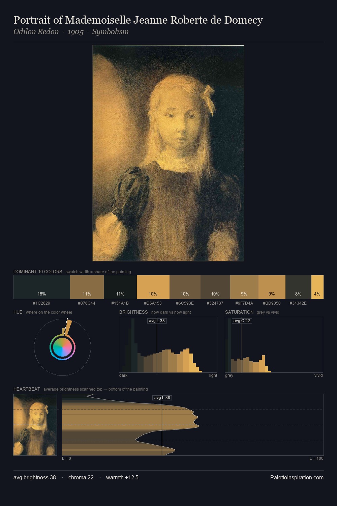The image size is (337, 506).
Task: Click hex code '#876C44' text
Action: pos(87,303)
